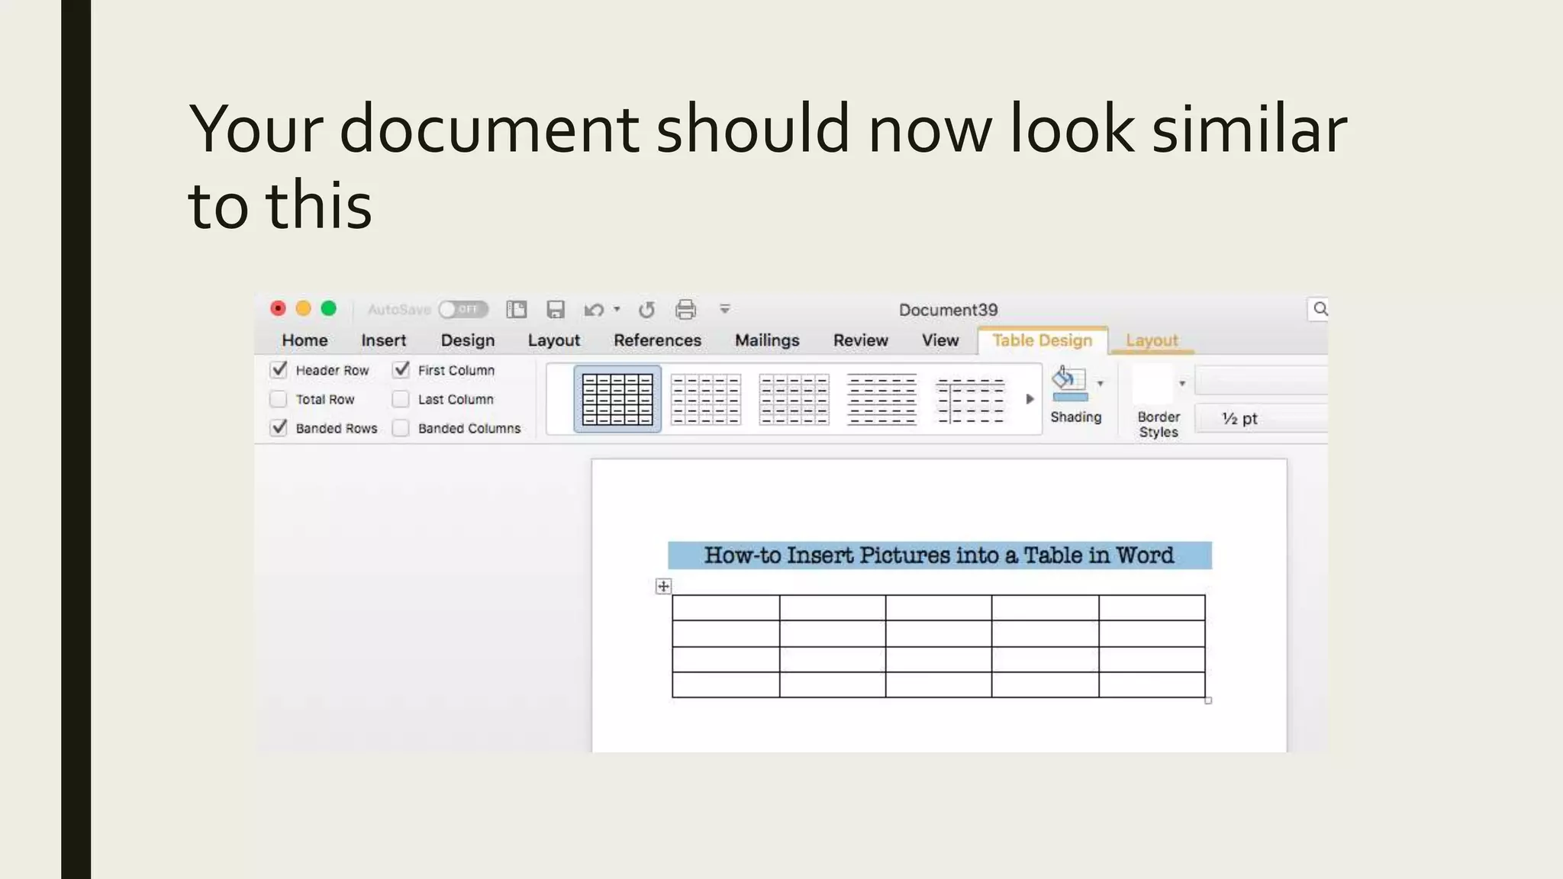Click the Document39 window title

tap(948, 310)
